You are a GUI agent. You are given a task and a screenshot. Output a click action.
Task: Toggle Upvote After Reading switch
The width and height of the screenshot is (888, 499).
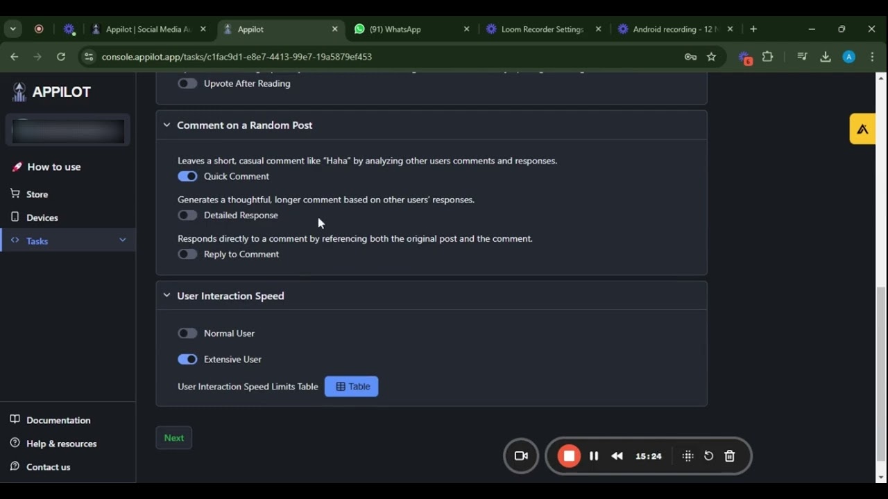pos(187,83)
